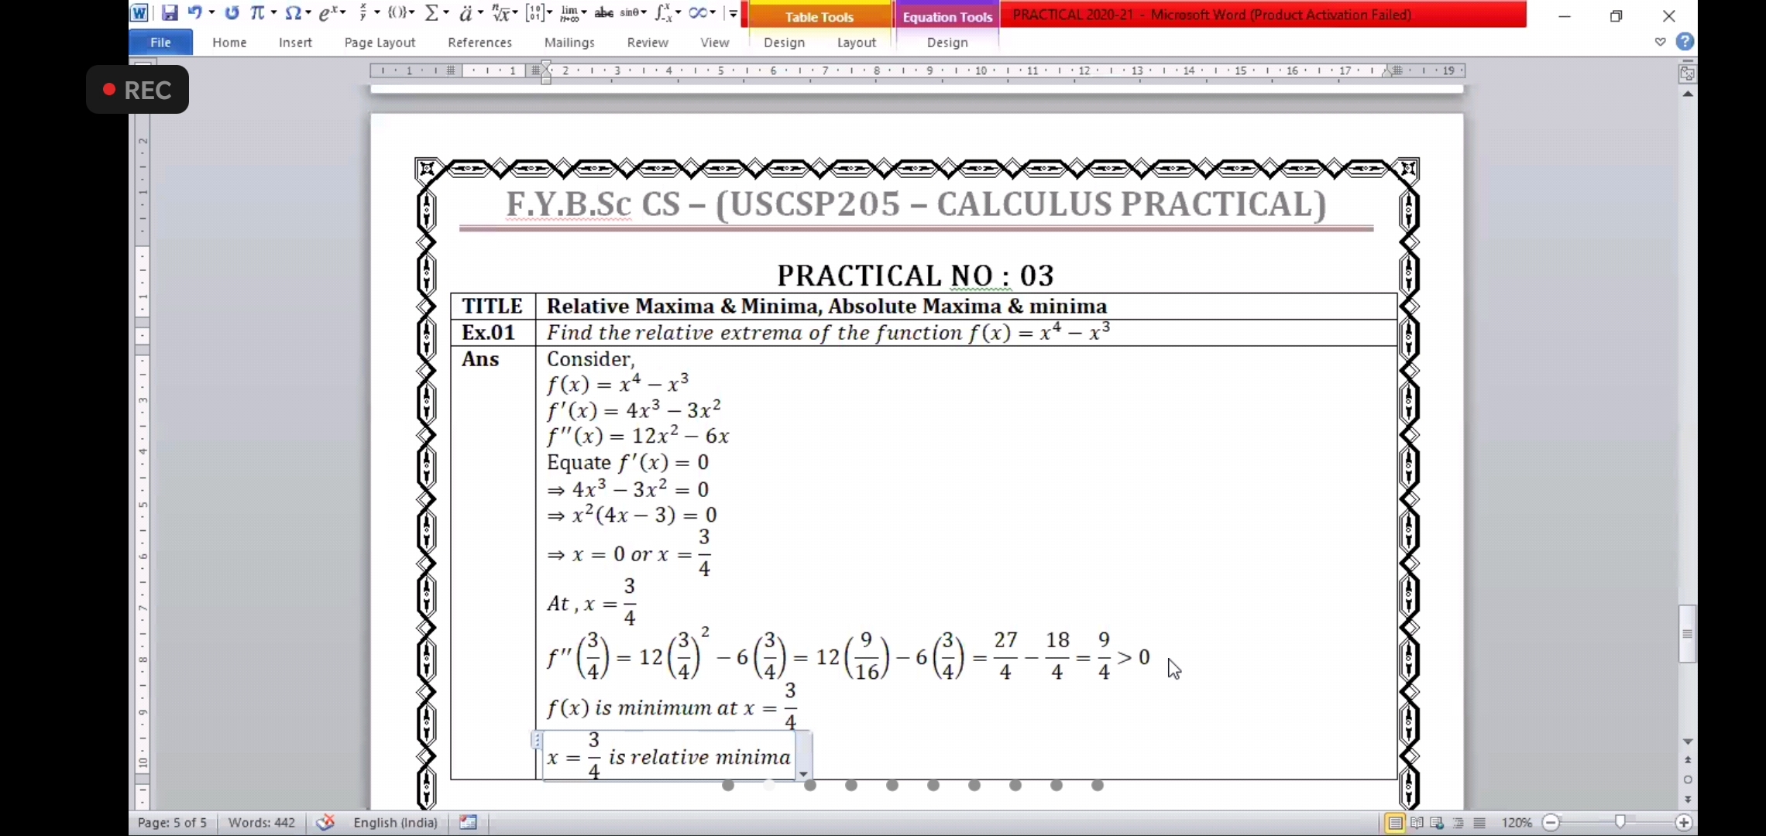This screenshot has width=1766, height=836.
Task: Click the spelling proofing errors icon in status bar
Action: pos(325,822)
